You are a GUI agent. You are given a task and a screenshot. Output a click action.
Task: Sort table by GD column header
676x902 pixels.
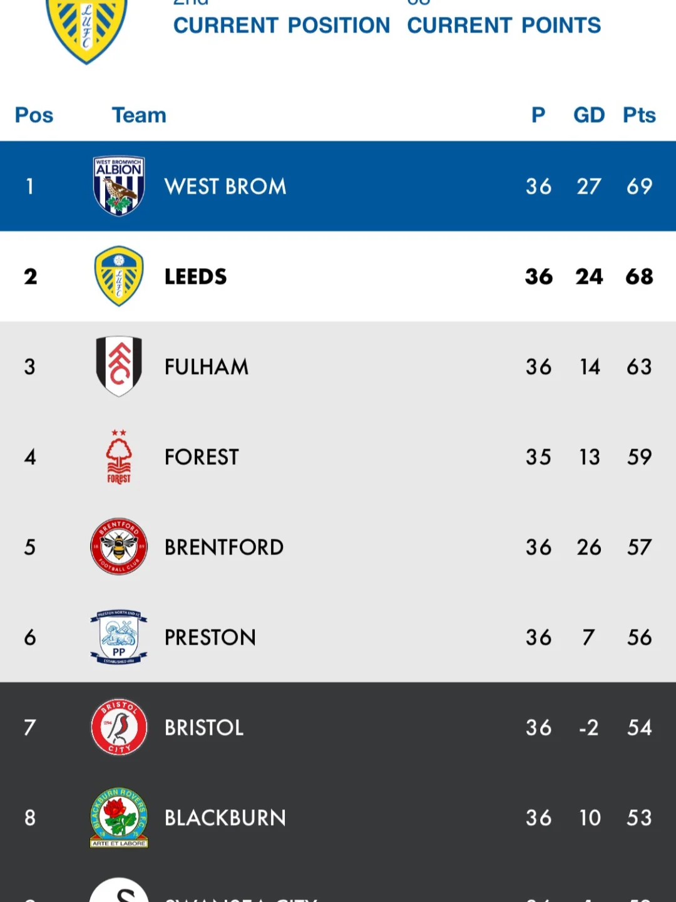coord(589,115)
